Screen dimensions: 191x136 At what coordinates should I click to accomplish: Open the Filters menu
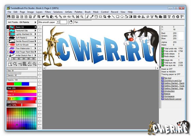pyautogui.click(x=48, y=12)
